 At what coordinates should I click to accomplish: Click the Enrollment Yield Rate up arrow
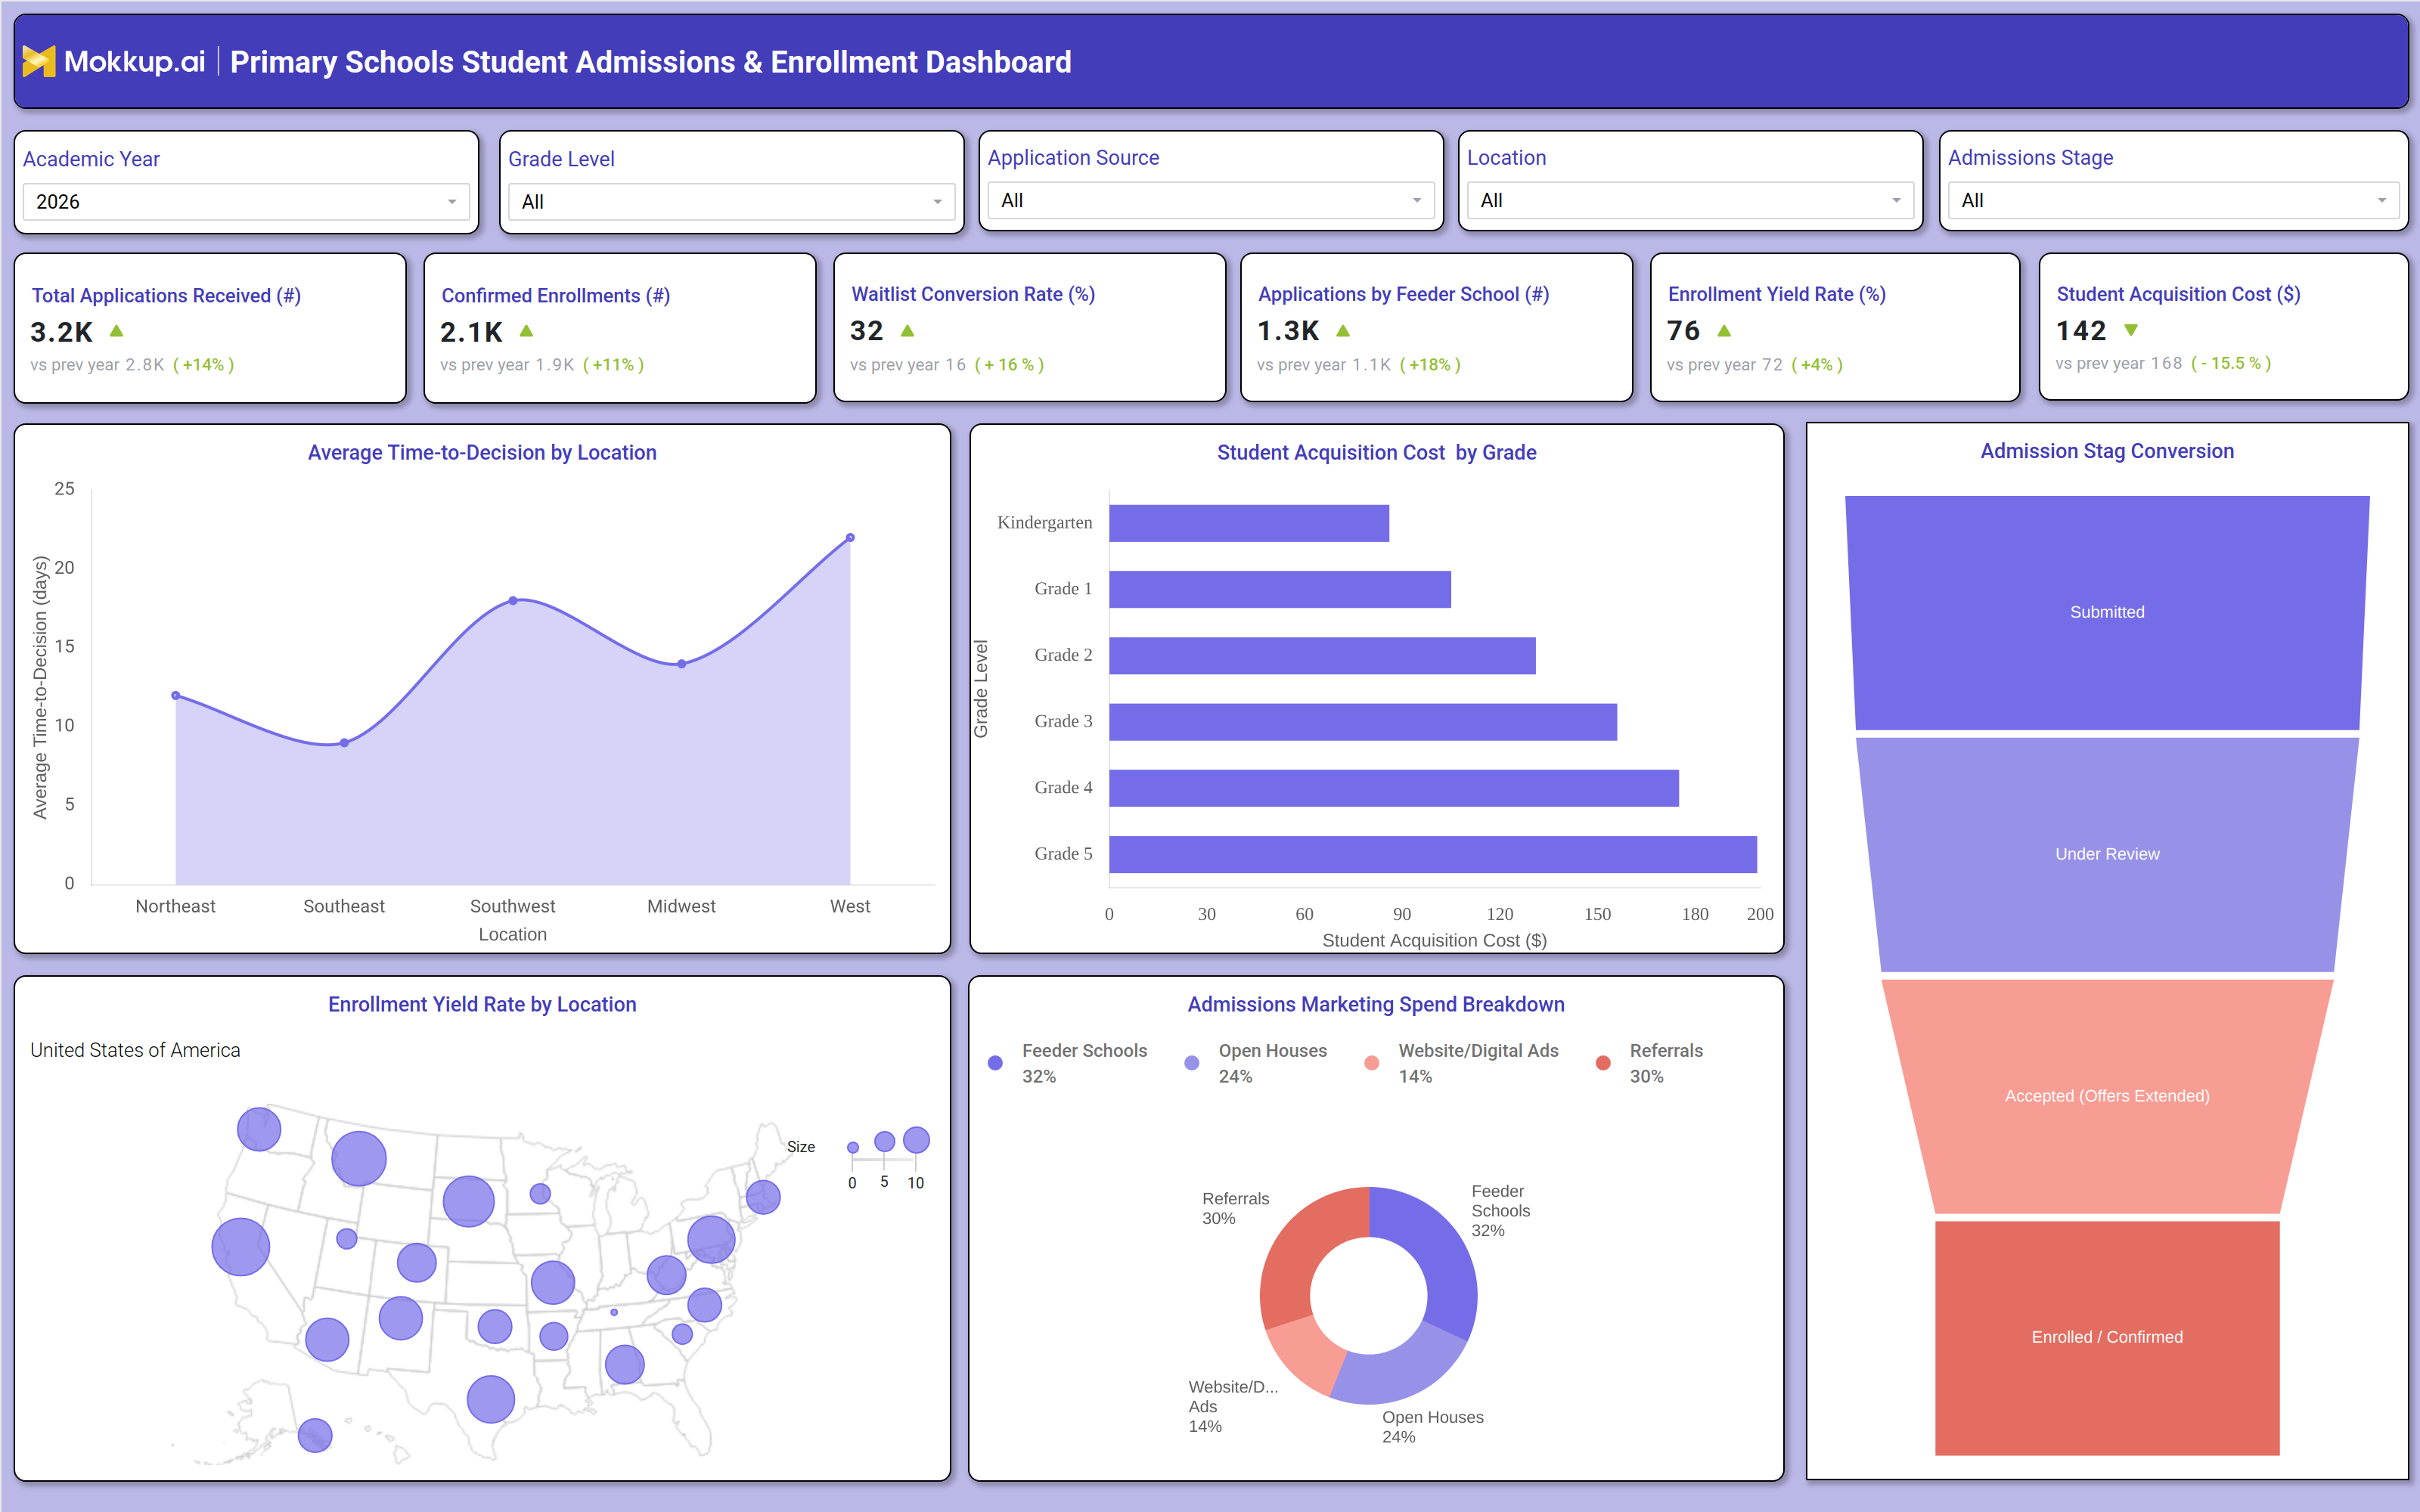coord(1724,330)
